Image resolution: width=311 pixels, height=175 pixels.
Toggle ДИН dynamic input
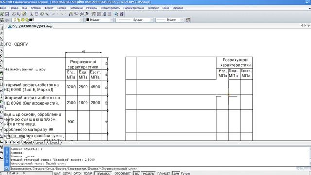click(176, 173)
